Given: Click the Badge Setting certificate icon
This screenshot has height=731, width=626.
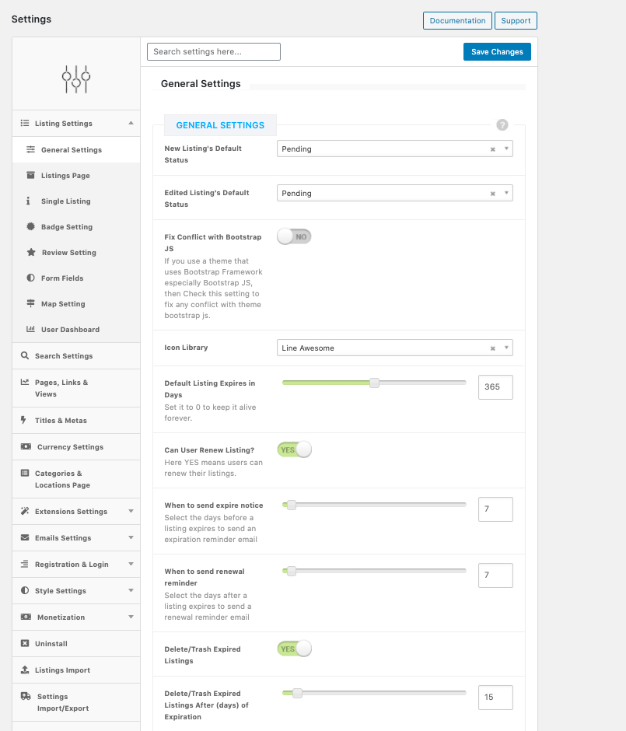Looking at the screenshot, I should click(x=30, y=226).
